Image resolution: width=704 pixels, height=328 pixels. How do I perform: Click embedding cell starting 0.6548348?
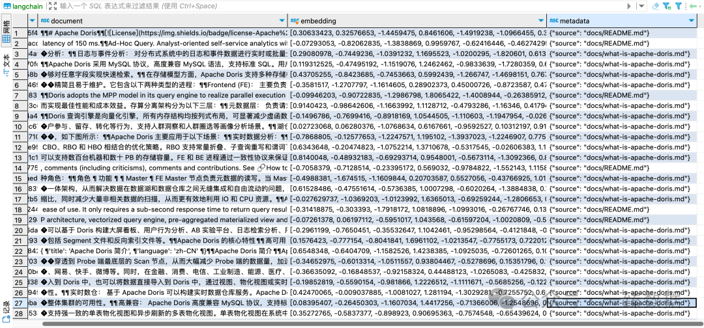click(418, 251)
